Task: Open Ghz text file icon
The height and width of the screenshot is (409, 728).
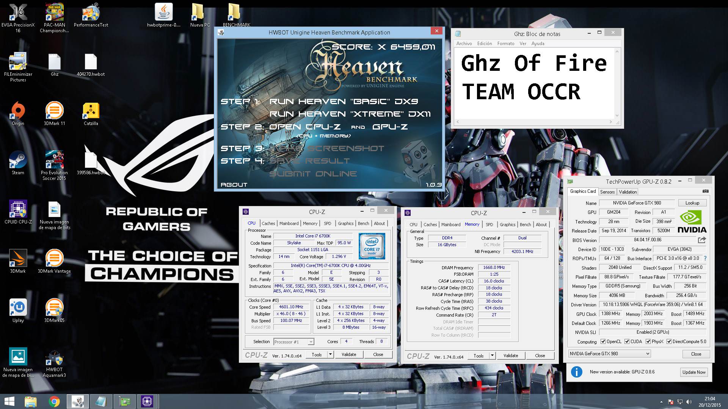Action: (x=54, y=65)
